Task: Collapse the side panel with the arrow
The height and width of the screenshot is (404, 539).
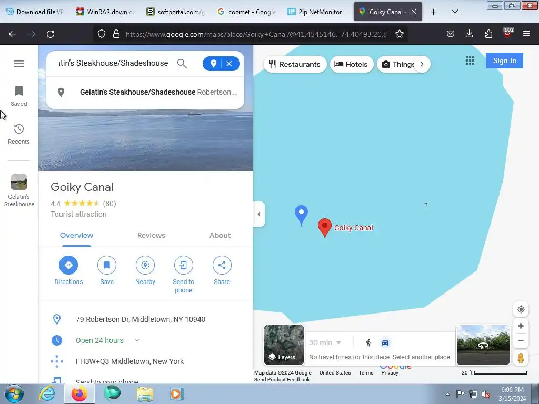Action: tap(259, 214)
